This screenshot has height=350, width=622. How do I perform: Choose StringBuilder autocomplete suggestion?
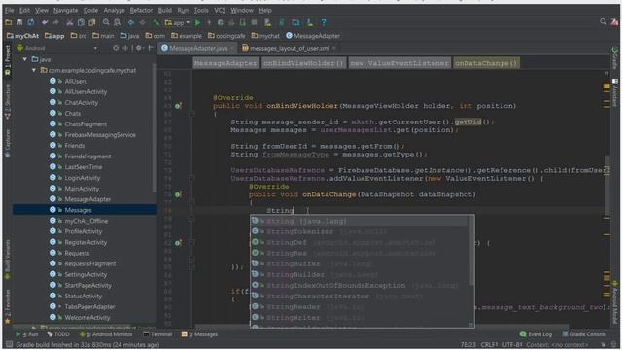(x=360, y=274)
